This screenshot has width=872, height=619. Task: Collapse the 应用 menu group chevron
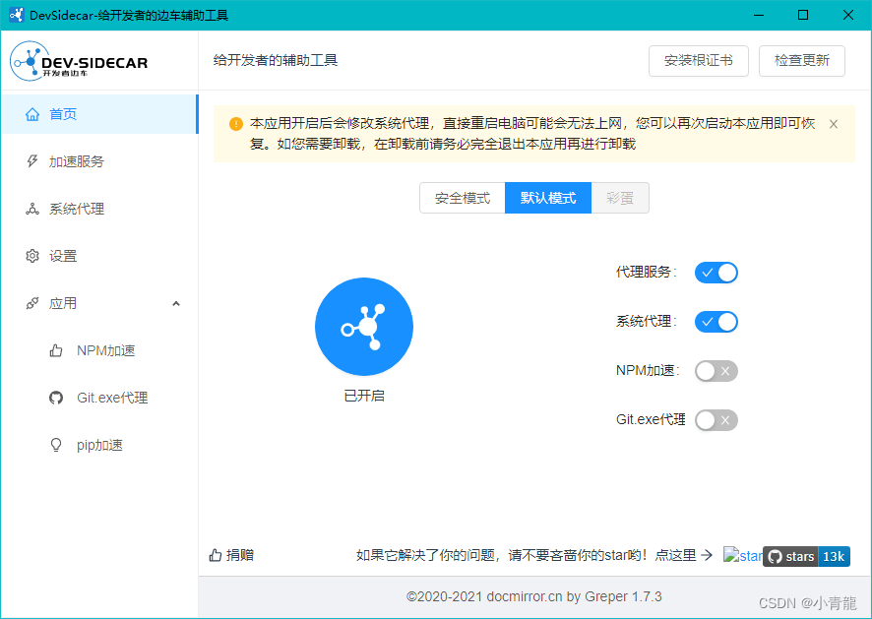[x=176, y=303]
